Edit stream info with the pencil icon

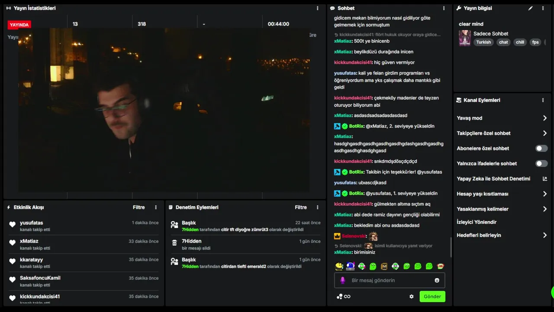(531, 8)
